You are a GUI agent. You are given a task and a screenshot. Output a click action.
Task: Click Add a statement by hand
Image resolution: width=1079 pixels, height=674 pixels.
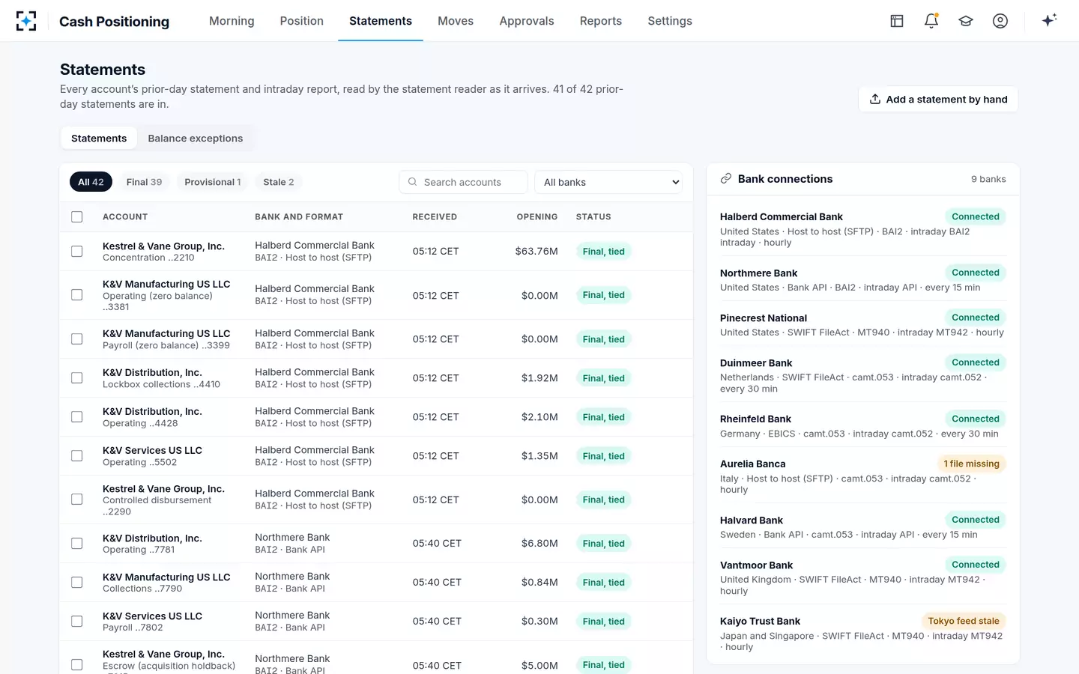(938, 100)
